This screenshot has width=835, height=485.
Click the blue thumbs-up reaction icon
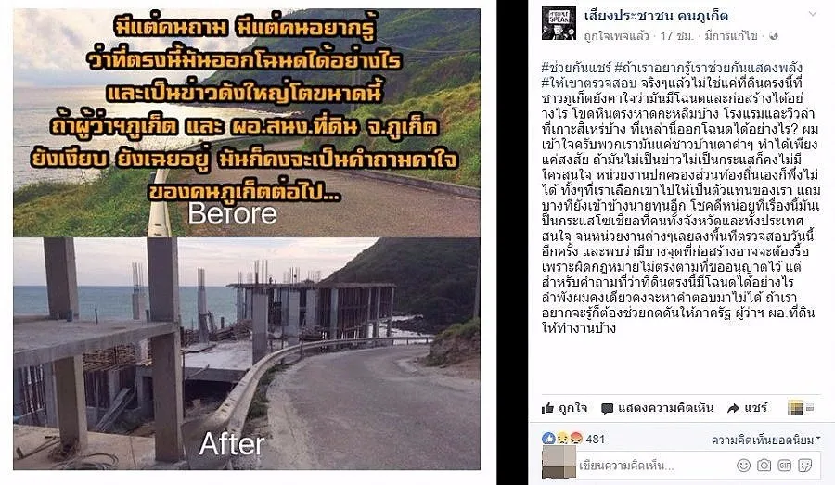click(548, 438)
